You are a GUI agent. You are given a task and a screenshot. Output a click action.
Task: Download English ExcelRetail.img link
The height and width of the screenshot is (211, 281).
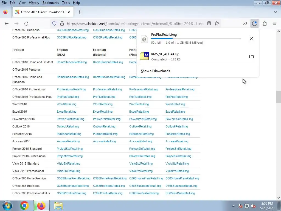pos(66,112)
